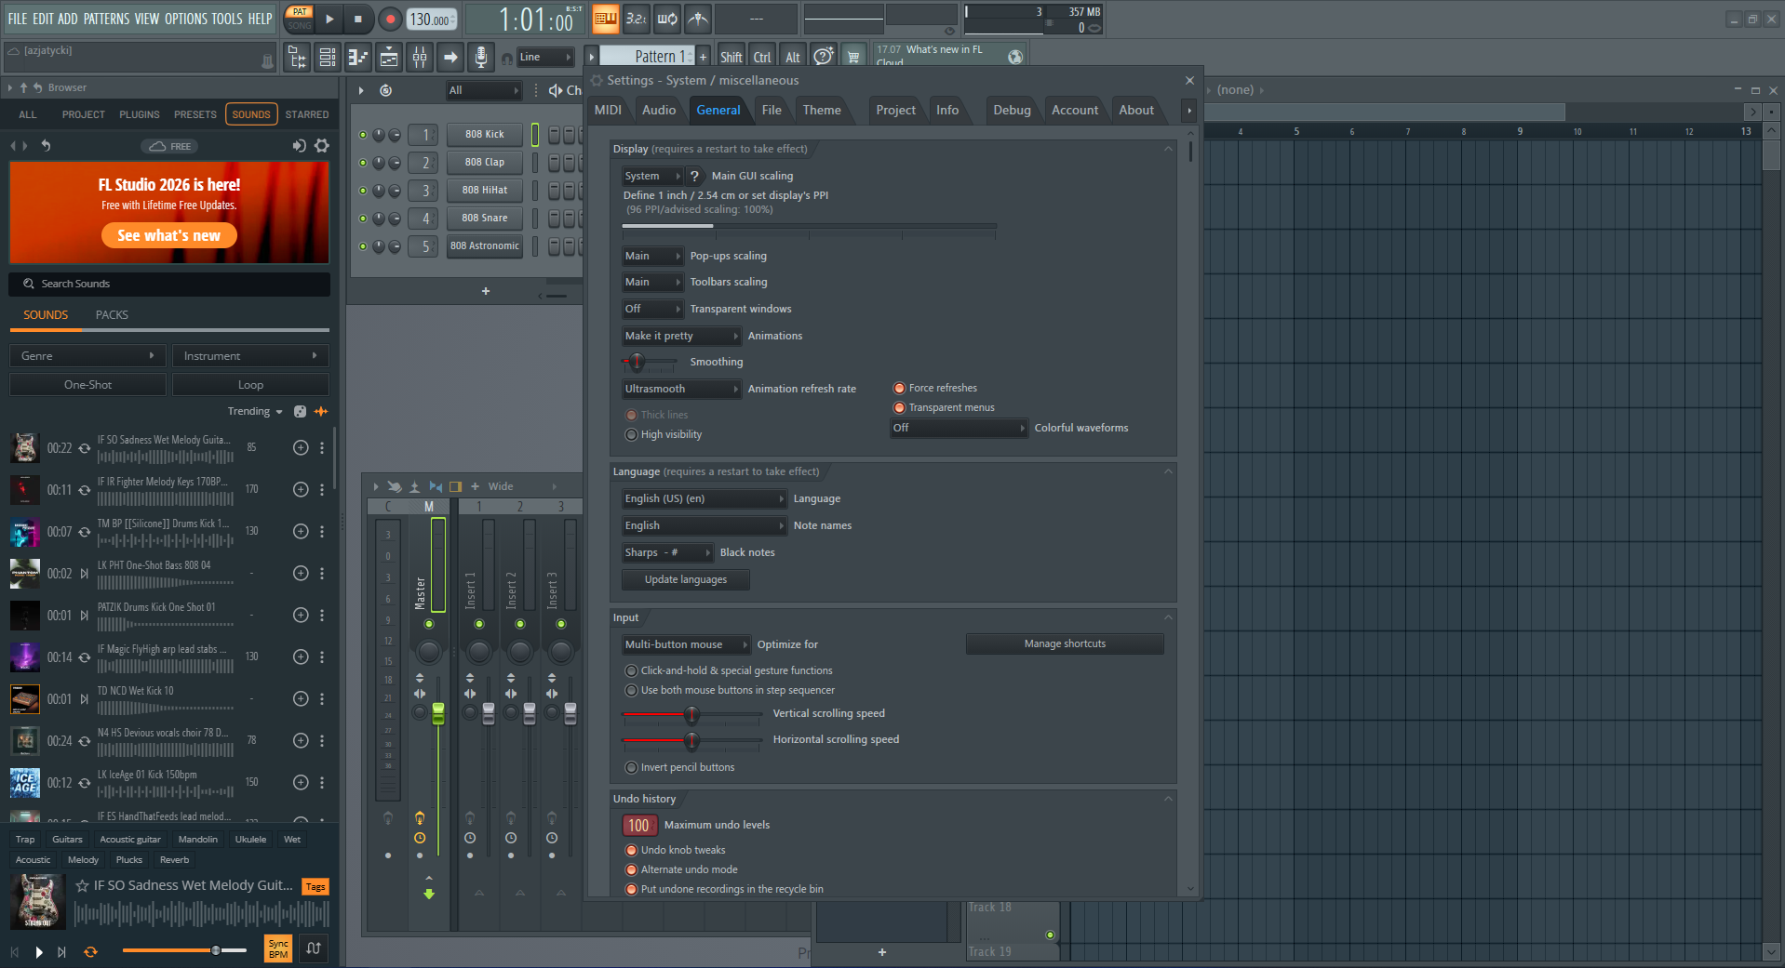The width and height of the screenshot is (1785, 968).
Task: Select the One-Shot filter button
Action: click(87, 385)
